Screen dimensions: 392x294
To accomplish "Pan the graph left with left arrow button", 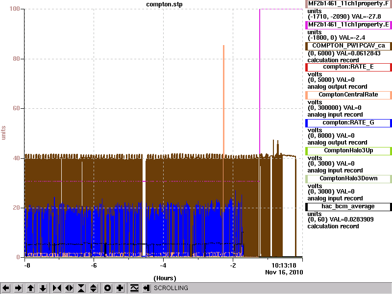I will [x=6, y=288].
